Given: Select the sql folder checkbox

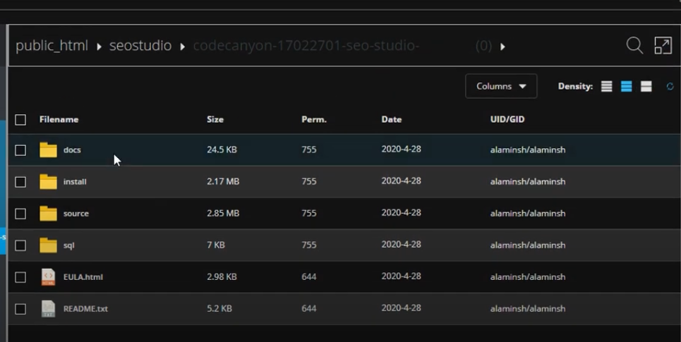Looking at the screenshot, I should [x=20, y=245].
